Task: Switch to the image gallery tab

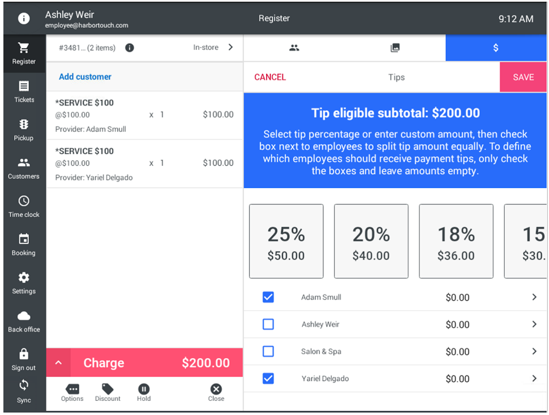Action: (395, 48)
